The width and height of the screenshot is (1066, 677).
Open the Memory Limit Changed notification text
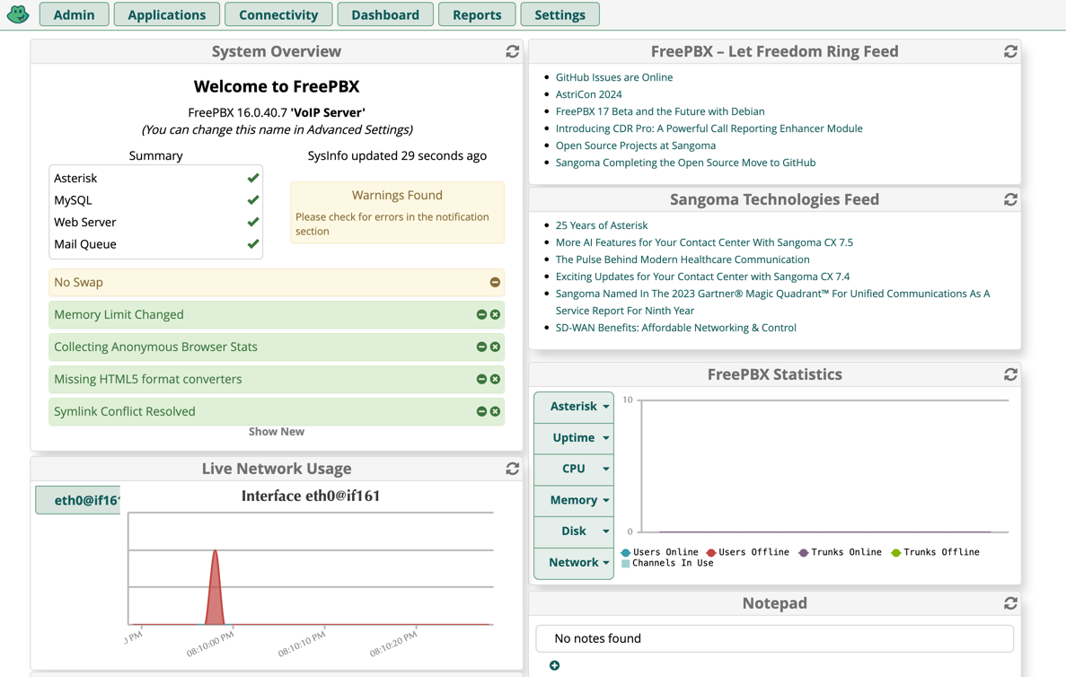click(x=119, y=315)
